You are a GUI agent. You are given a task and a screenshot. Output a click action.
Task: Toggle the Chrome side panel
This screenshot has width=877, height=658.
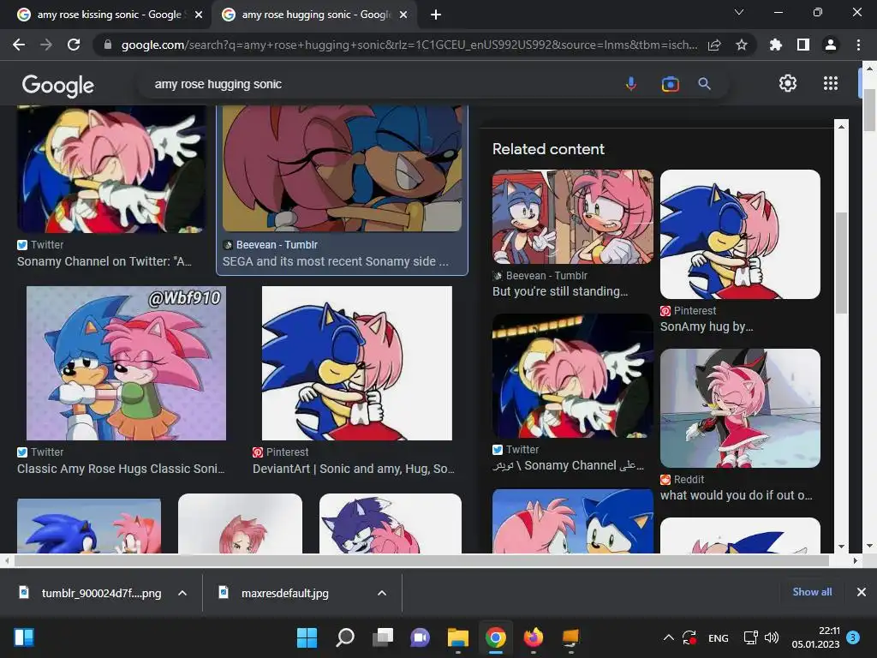click(803, 45)
